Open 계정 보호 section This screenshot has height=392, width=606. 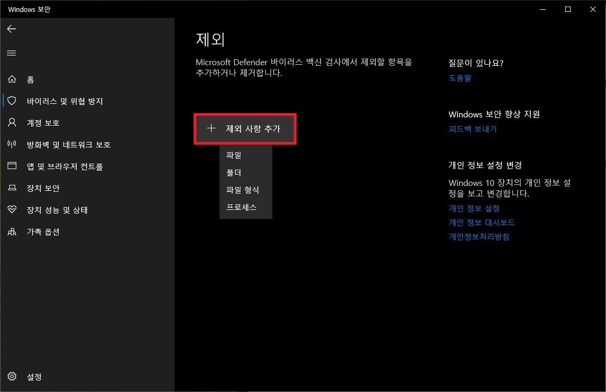click(43, 123)
